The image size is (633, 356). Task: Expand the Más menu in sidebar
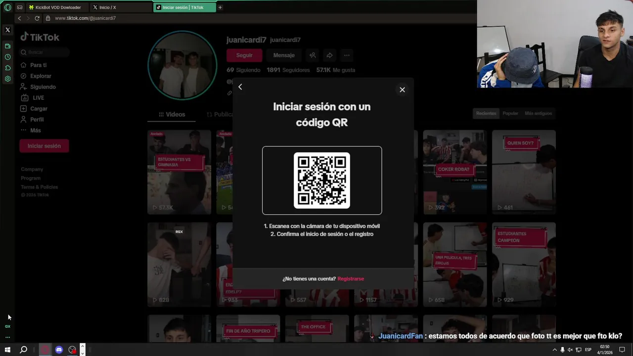point(30,131)
